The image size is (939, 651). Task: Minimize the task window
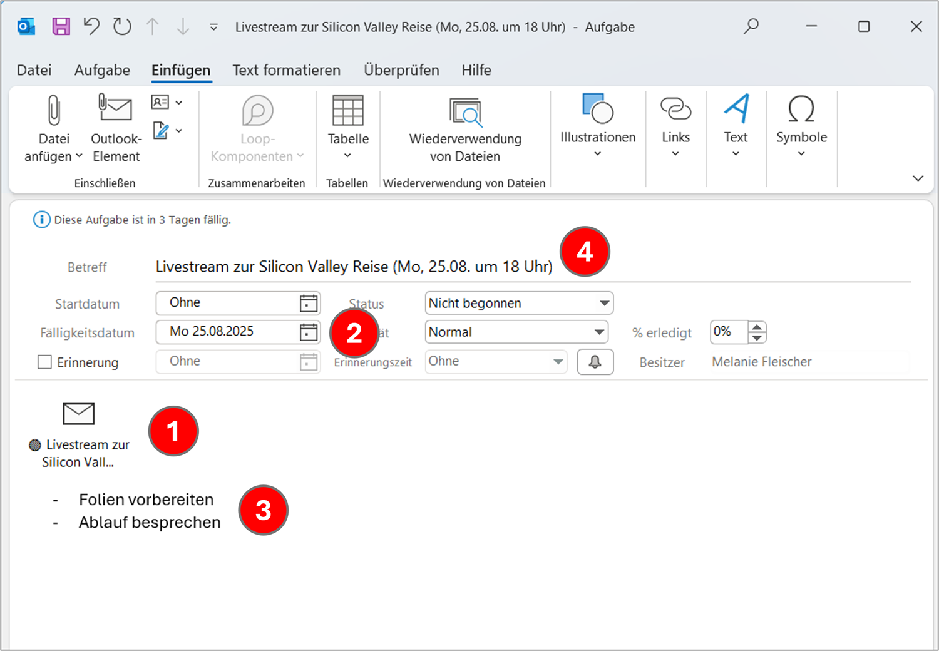coord(812,26)
